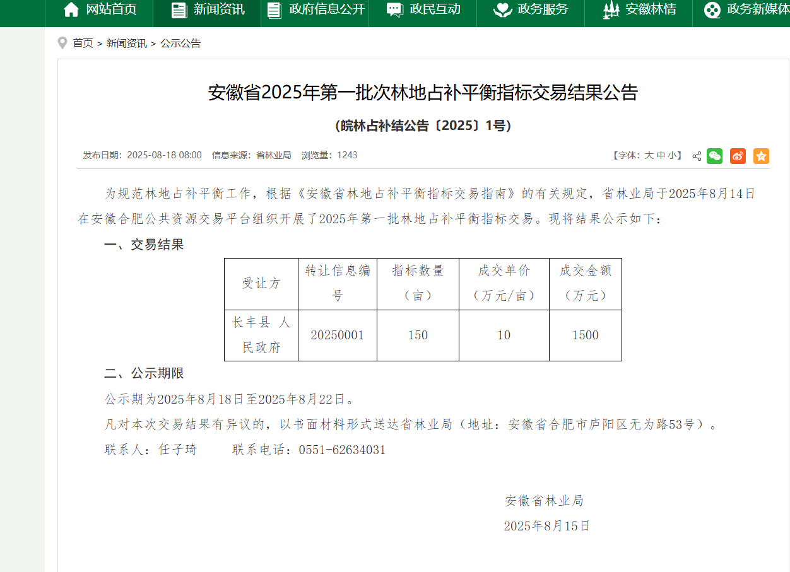Click the 20250001 table cell
The width and height of the screenshot is (790, 572).
click(x=337, y=335)
